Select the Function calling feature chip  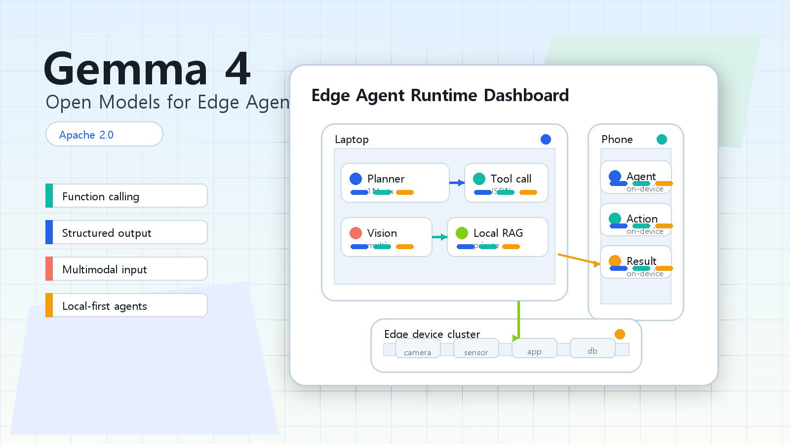(x=126, y=196)
